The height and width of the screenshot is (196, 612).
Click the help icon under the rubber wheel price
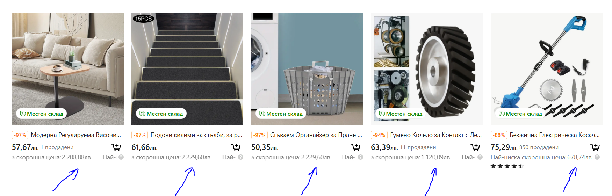pos(480,157)
